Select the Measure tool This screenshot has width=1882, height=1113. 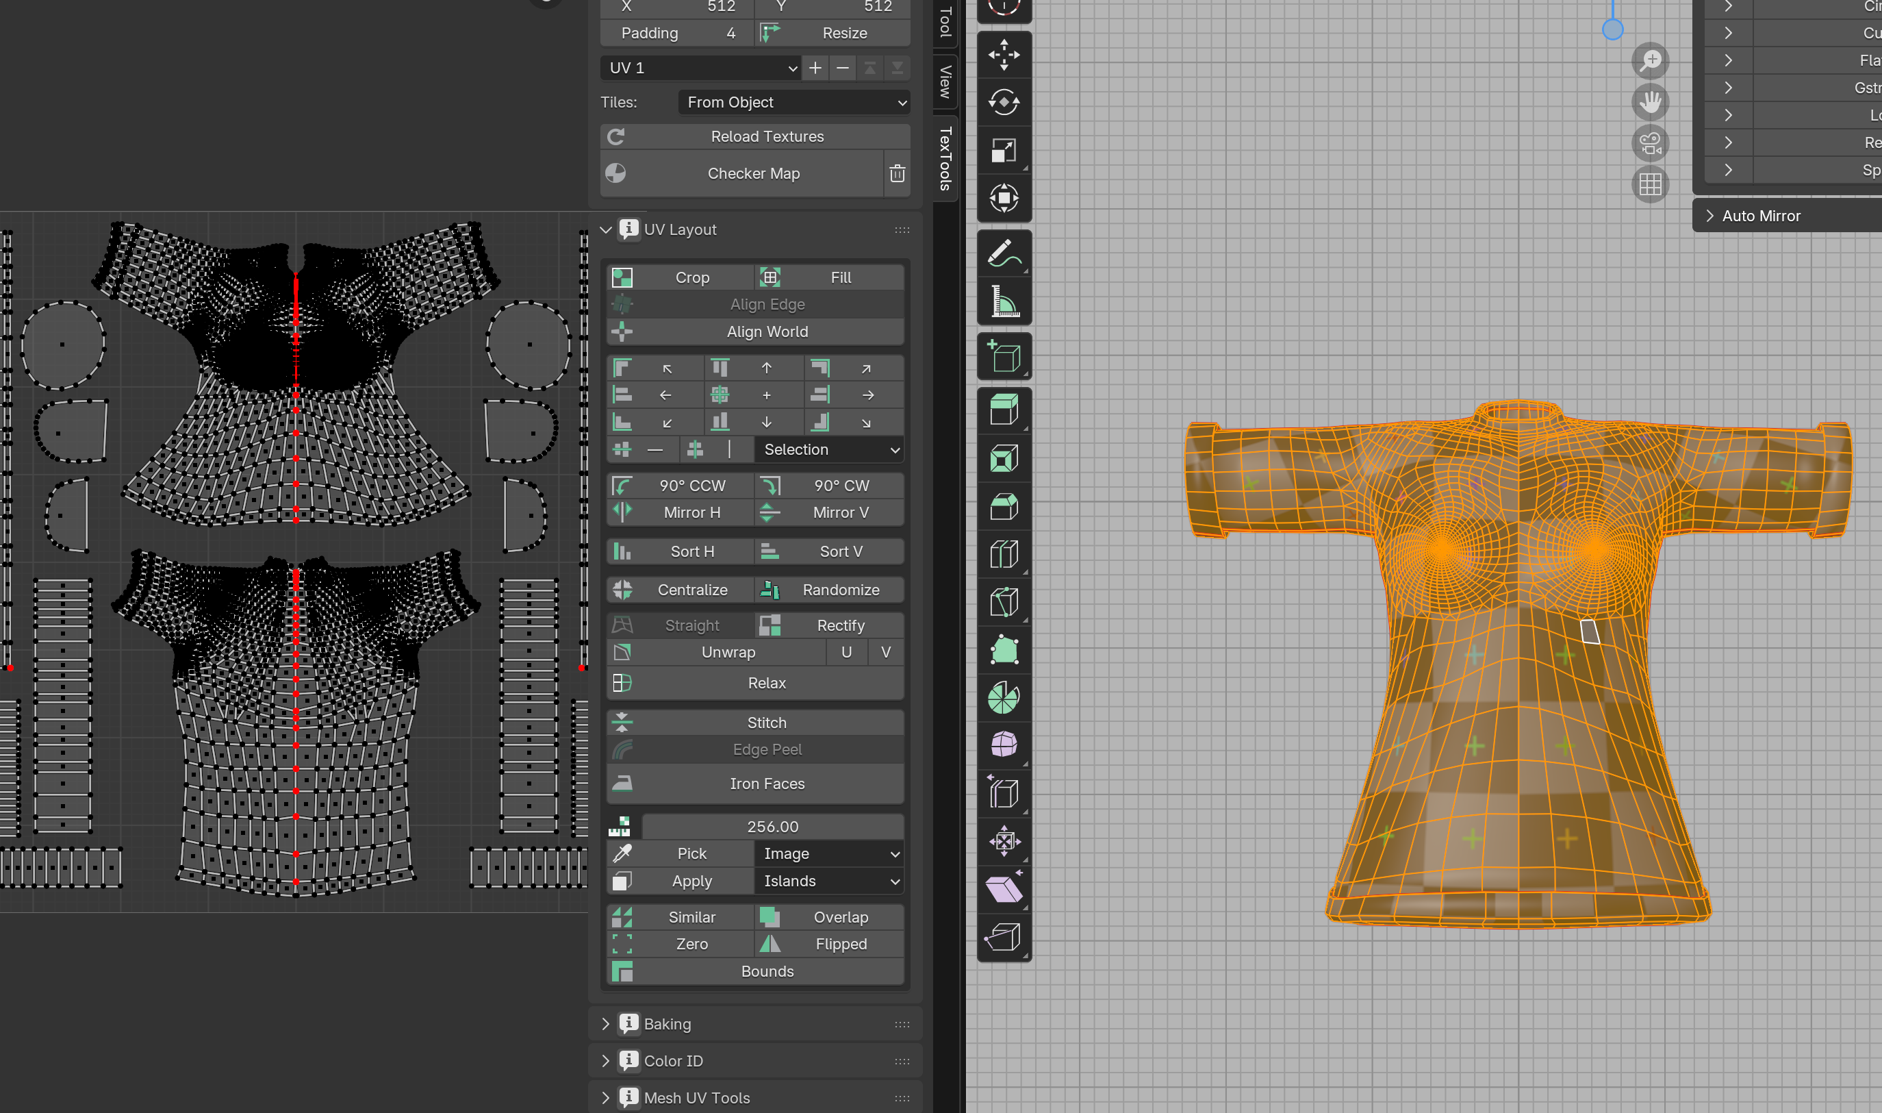[x=1004, y=301]
